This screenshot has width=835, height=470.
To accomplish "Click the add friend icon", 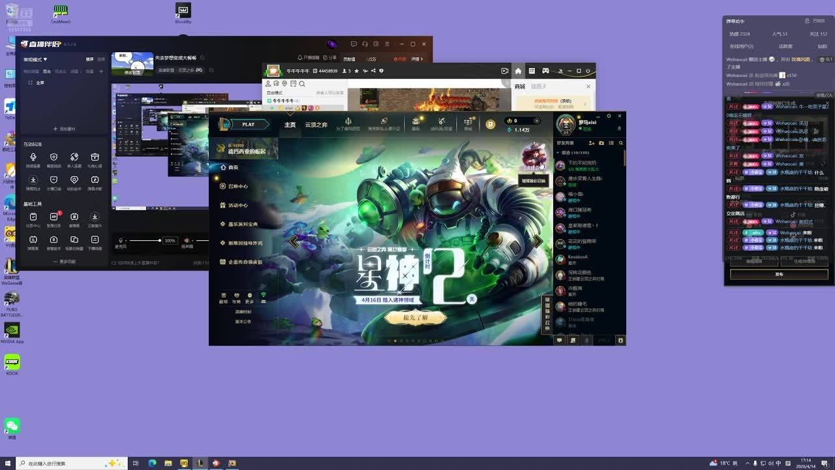I will tap(591, 143).
